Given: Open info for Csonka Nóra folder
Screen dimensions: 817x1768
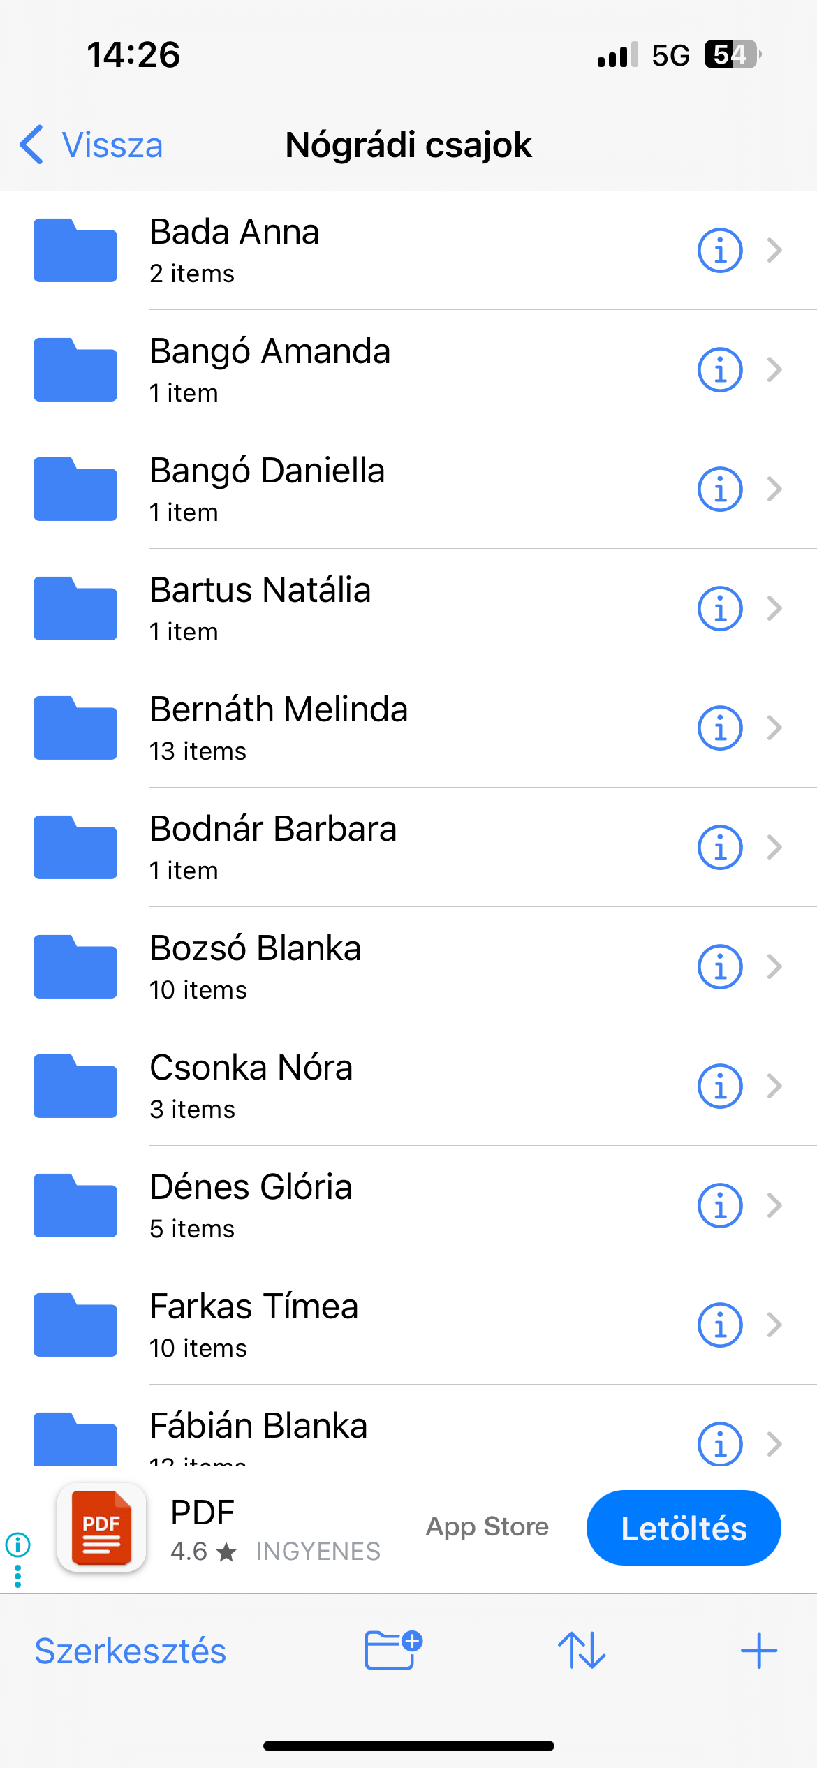Looking at the screenshot, I should (x=719, y=1086).
